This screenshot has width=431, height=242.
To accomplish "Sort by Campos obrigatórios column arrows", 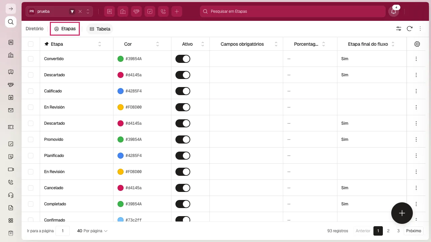I will 276,44.
